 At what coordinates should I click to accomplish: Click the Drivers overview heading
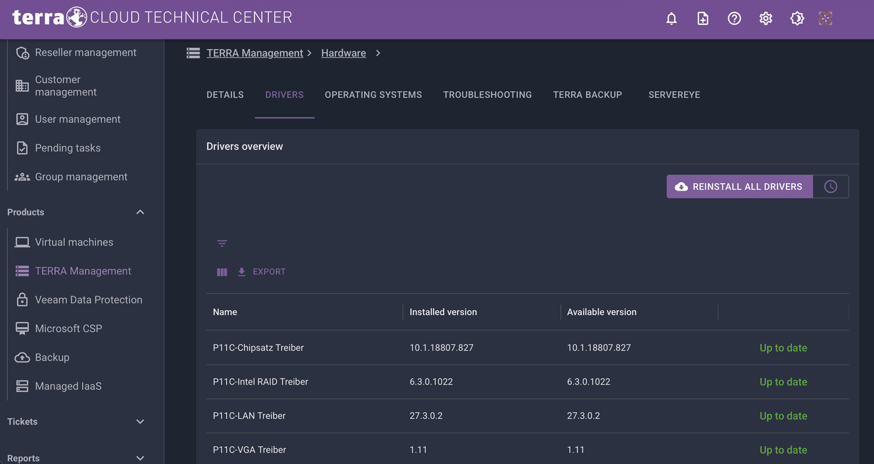[x=245, y=146]
